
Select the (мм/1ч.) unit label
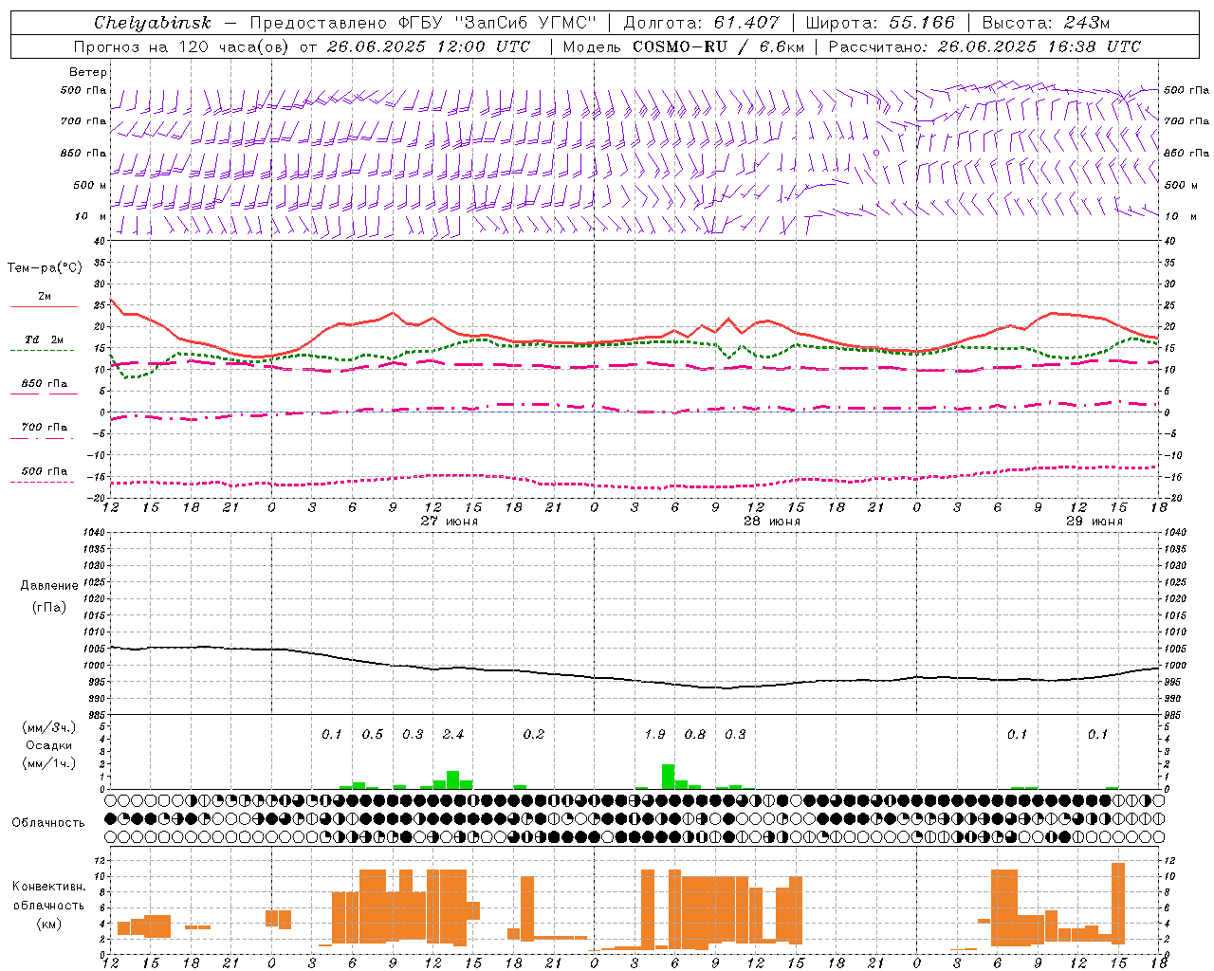(x=48, y=763)
